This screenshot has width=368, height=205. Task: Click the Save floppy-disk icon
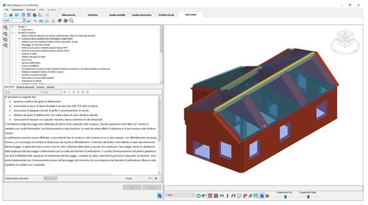(17, 15)
